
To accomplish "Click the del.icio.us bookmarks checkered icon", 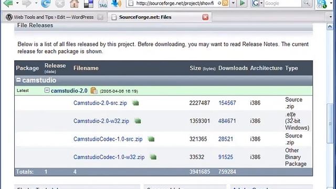I will pos(89,4).
